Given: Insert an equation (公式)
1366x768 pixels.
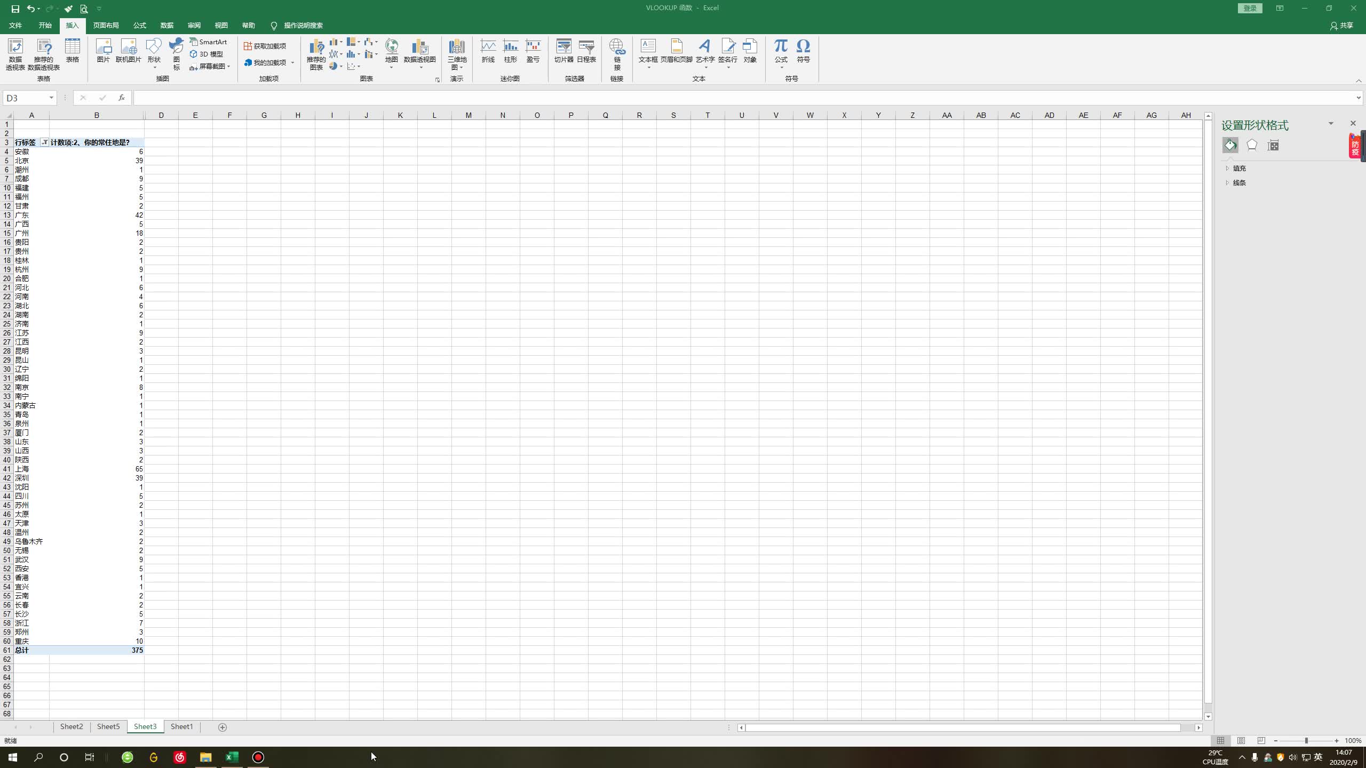Looking at the screenshot, I should pos(781,53).
